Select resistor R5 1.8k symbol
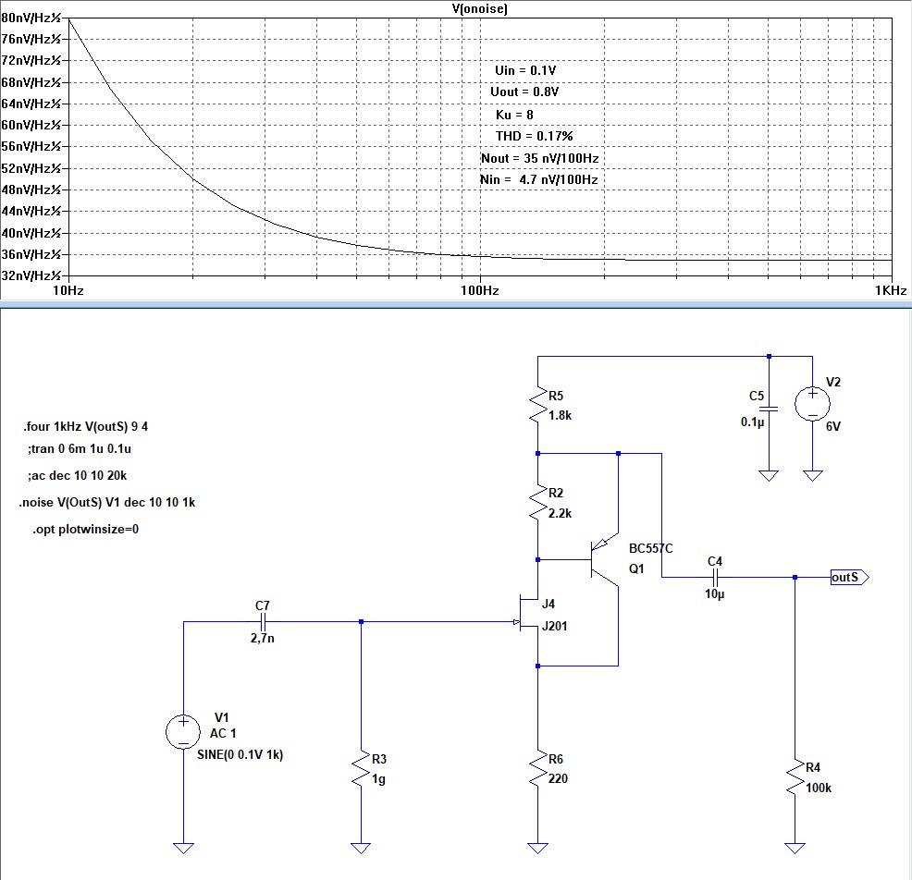912x880 pixels. 537,406
